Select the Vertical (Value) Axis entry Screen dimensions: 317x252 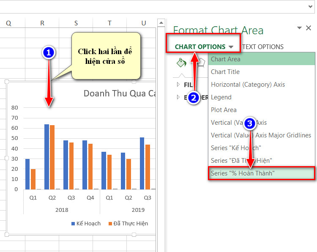coord(261,123)
